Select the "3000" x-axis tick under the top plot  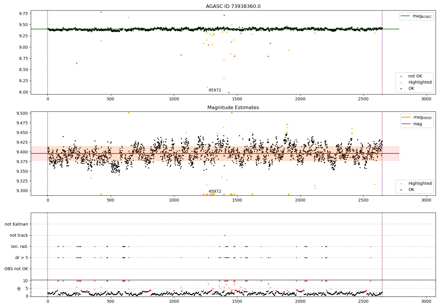click(426, 99)
